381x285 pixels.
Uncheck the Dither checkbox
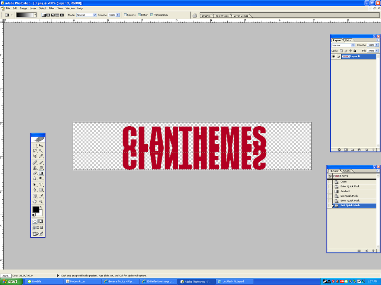(140, 15)
